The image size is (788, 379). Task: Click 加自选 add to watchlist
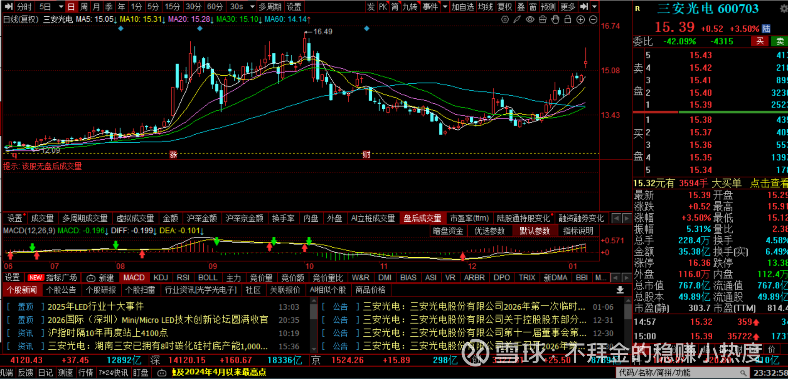463,7
